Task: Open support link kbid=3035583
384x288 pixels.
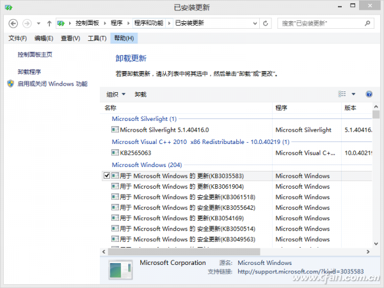Action: click(301, 271)
